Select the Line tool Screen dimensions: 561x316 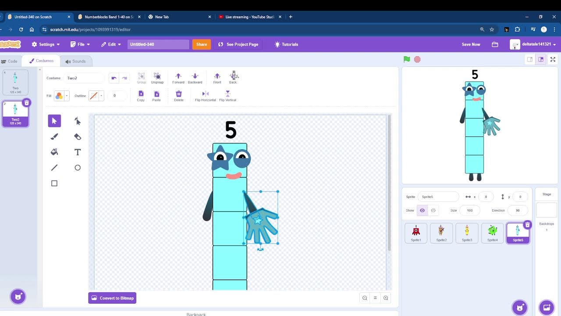pos(54,168)
